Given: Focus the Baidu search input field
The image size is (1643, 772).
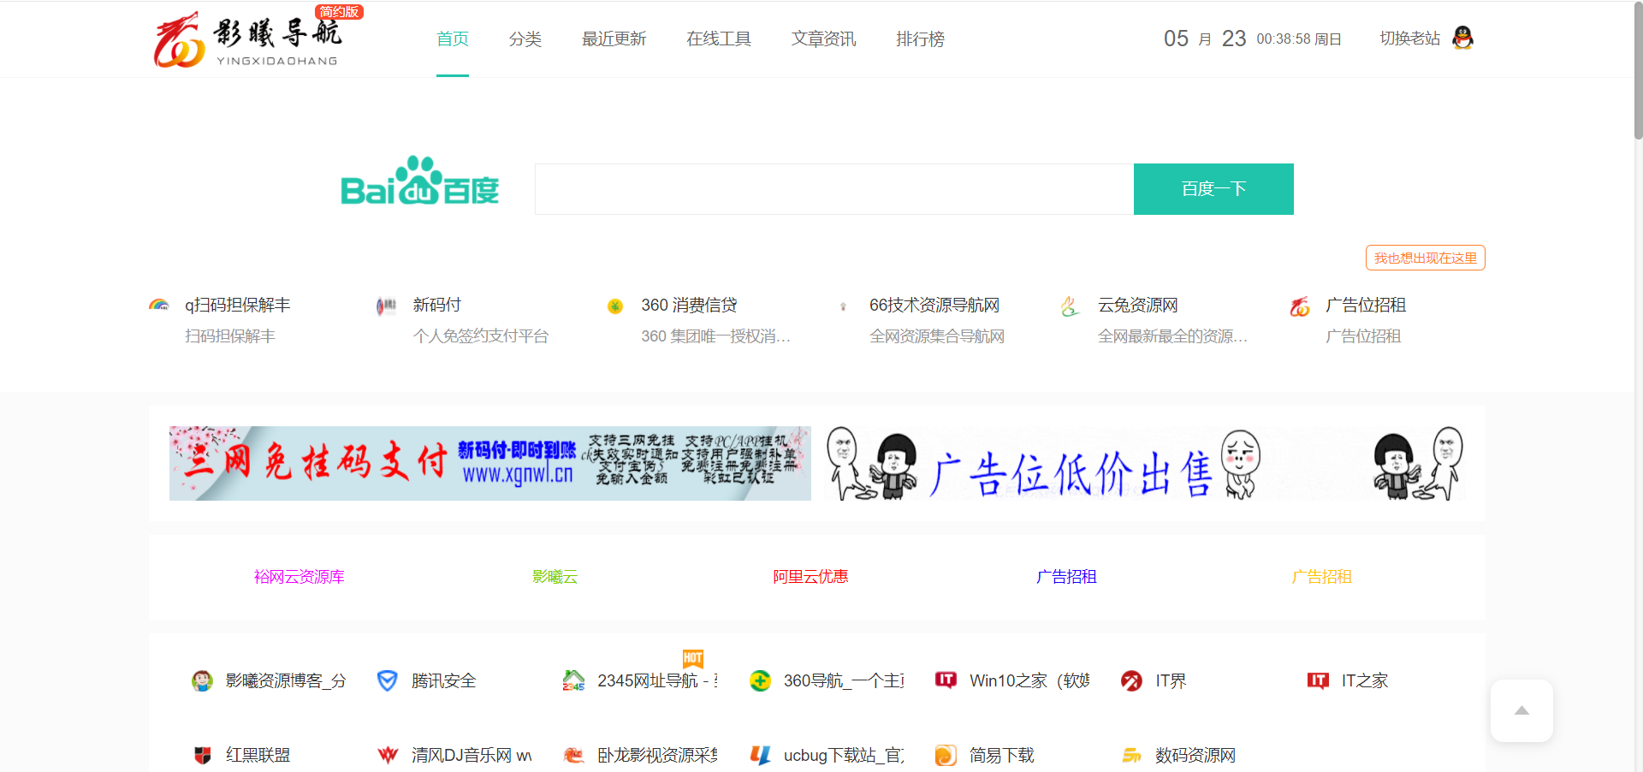Looking at the screenshot, I should pyautogui.click(x=834, y=189).
